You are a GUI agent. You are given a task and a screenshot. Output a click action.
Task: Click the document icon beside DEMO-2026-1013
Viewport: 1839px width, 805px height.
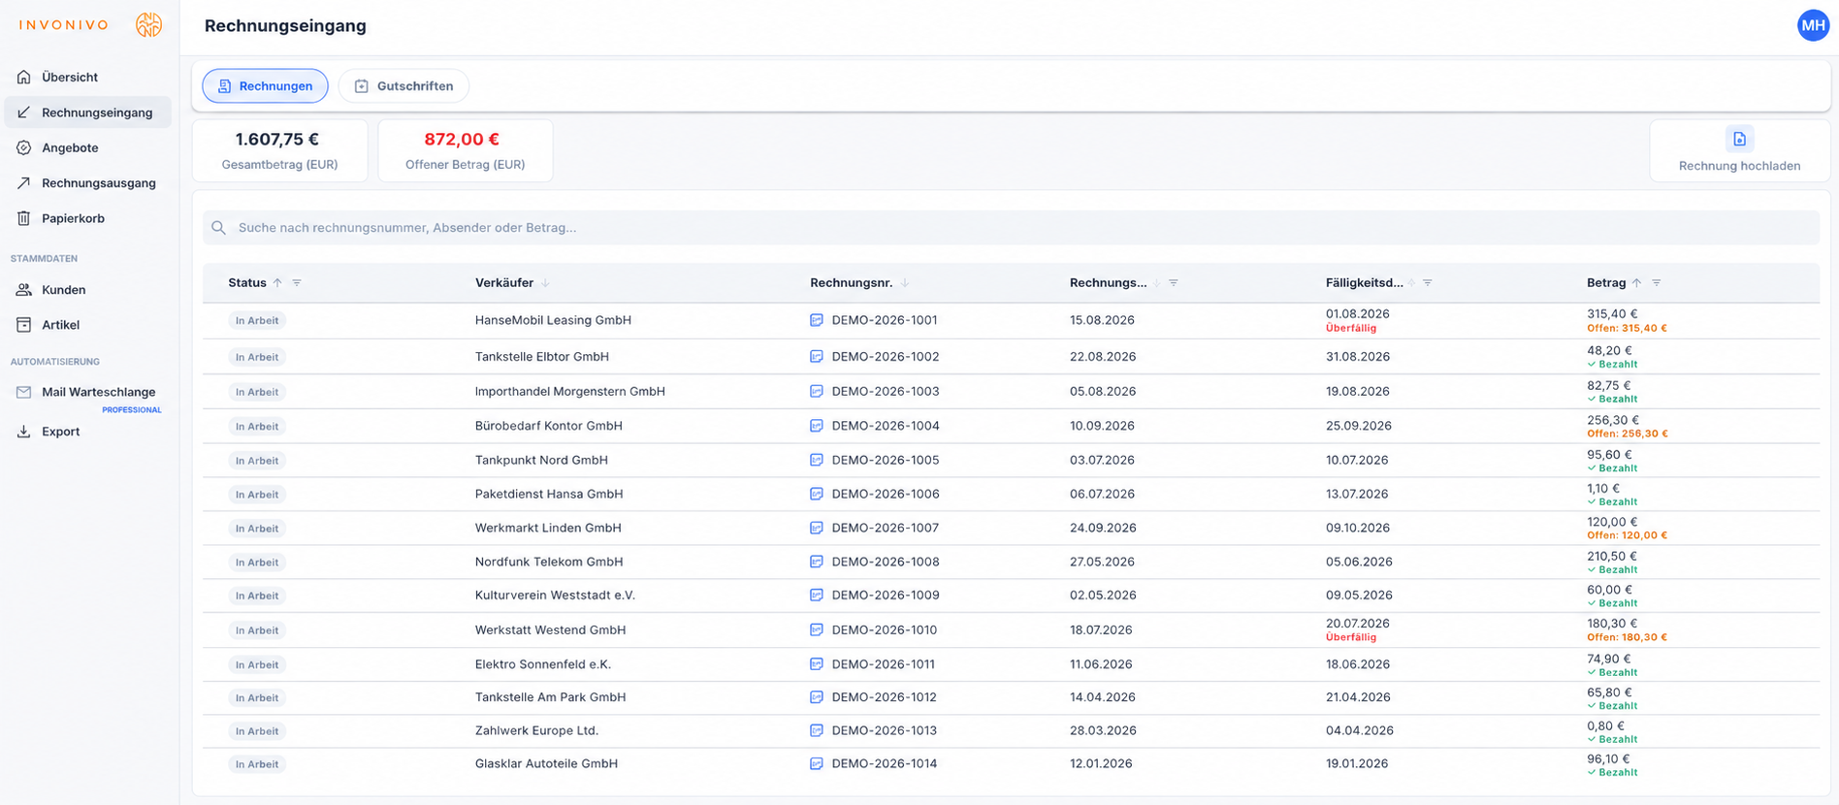point(817,730)
